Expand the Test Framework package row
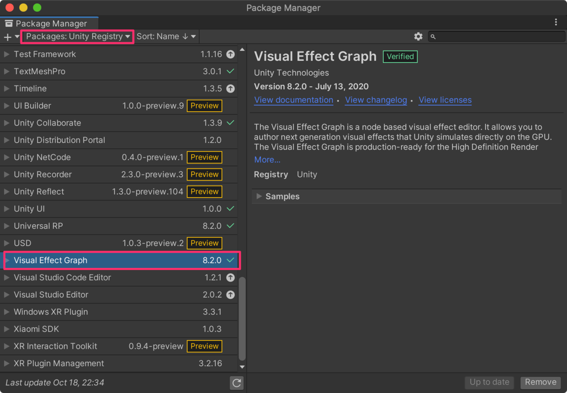Image resolution: width=567 pixels, height=393 pixels. 7,54
